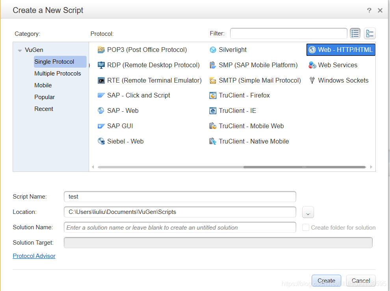Click into the Script Name field
The height and width of the screenshot is (291, 390).
pos(180,197)
